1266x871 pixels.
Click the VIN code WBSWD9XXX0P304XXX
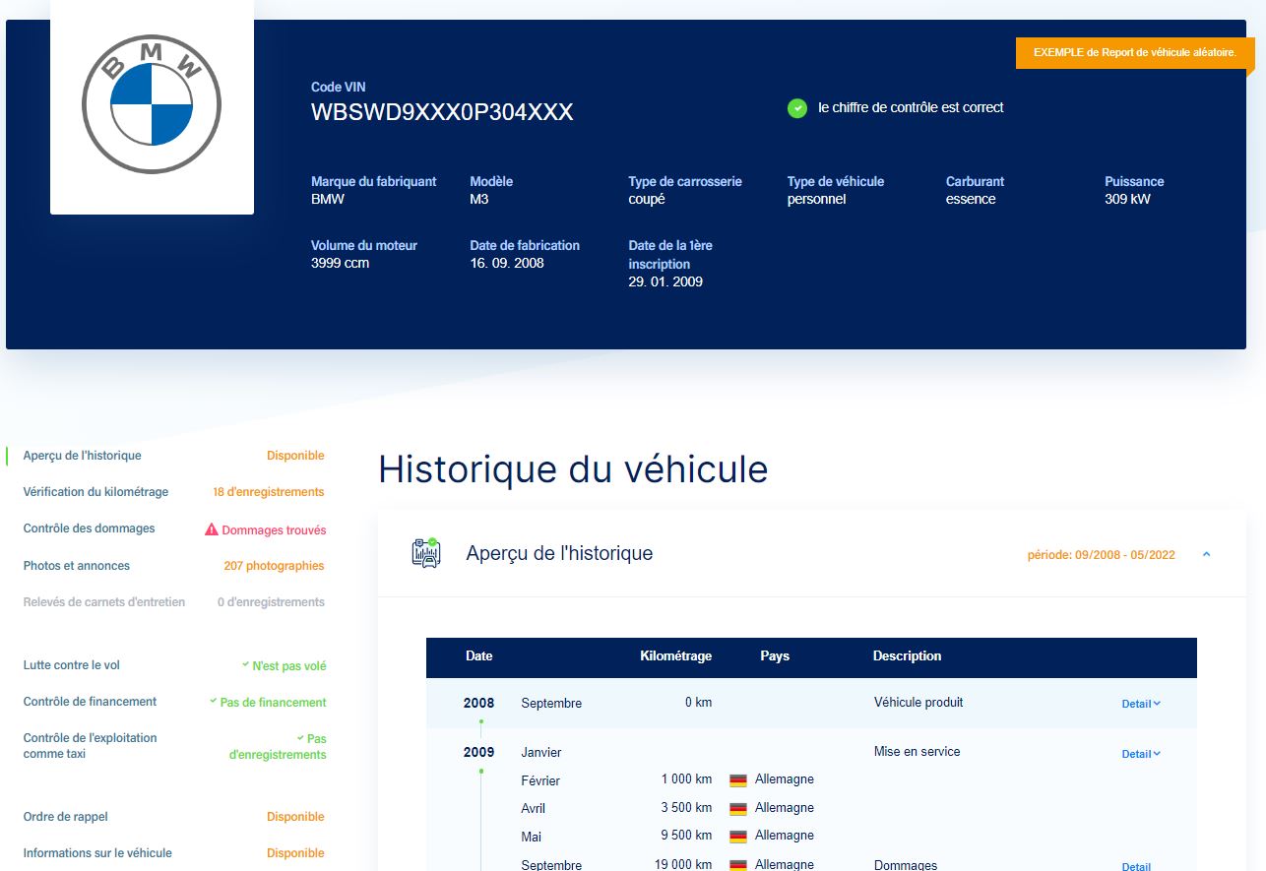click(442, 112)
